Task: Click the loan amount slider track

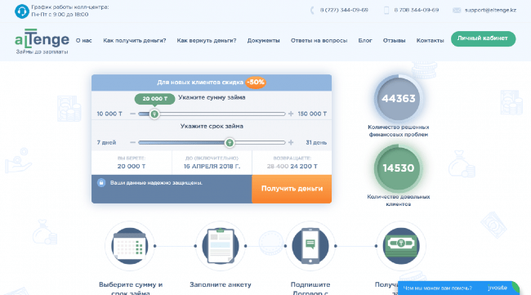Action: pos(212,114)
